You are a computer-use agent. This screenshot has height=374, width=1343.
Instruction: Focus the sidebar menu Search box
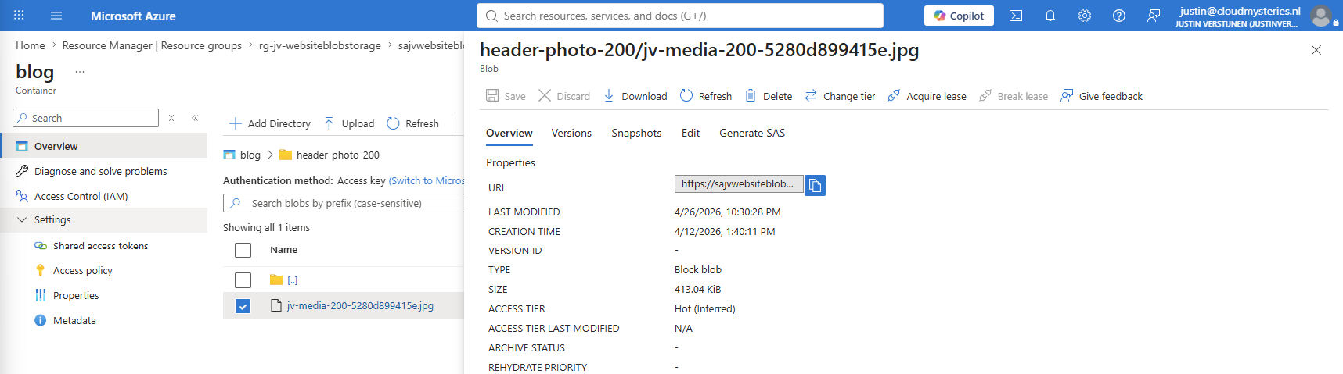86,118
